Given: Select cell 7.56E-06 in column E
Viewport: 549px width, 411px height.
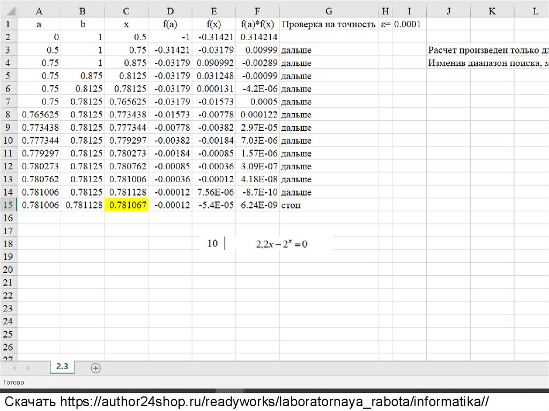Looking at the screenshot, I should tap(214, 192).
